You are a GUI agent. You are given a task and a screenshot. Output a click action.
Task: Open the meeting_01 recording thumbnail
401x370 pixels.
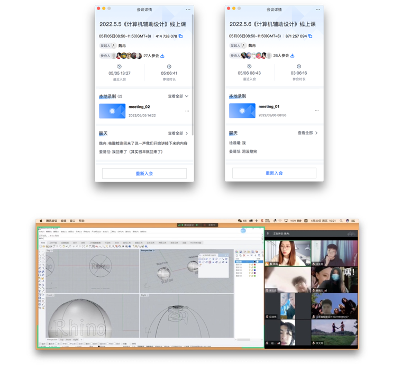tap(242, 111)
